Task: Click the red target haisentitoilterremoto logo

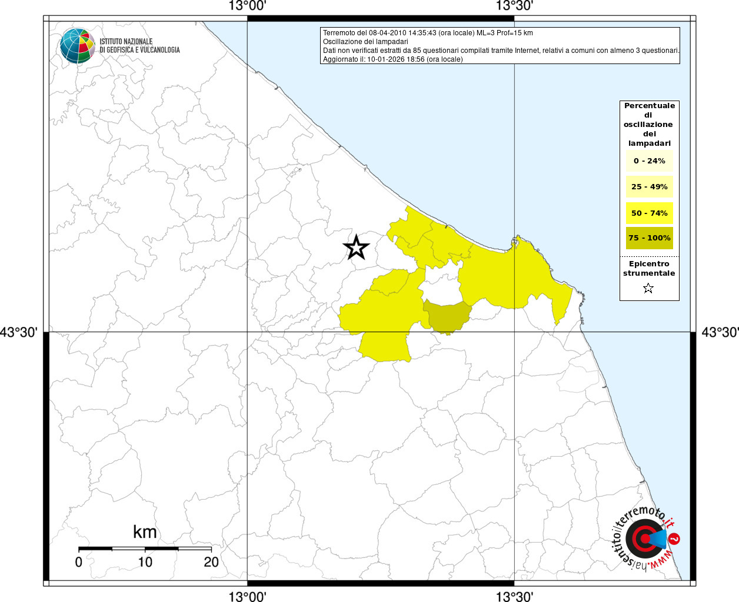Action: coord(644,539)
